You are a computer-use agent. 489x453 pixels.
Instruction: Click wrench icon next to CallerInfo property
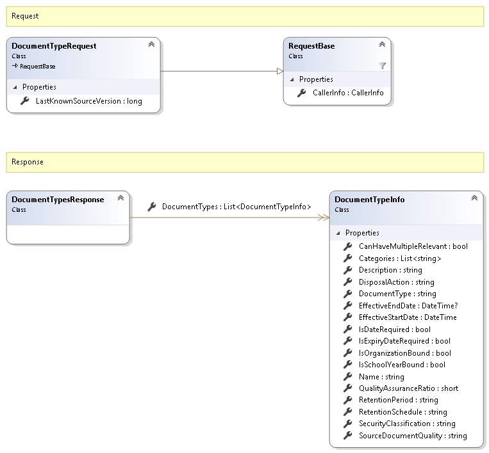302,93
